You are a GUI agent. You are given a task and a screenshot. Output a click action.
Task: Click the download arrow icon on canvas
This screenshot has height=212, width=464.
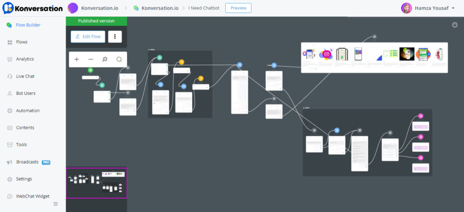pos(455,25)
